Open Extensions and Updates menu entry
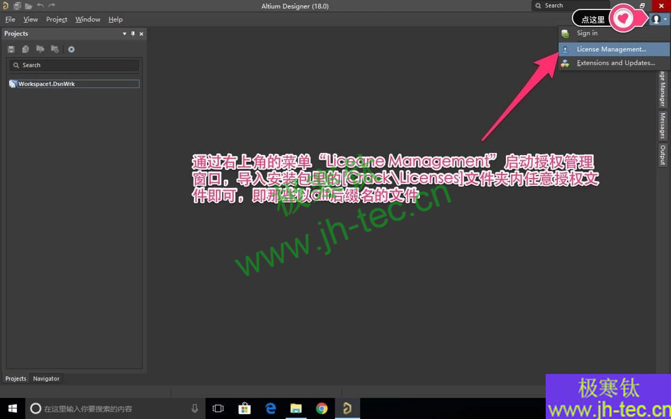671x419 pixels. pyautogui.click(x=614, y=63)
